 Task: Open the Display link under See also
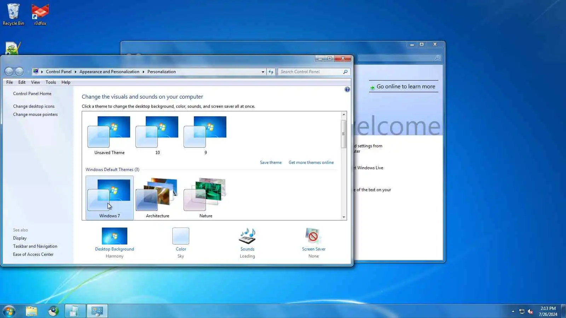point(20,238)
